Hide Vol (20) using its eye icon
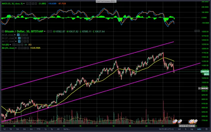The width and height of the screenshot is (211, 132). (14, 45)
